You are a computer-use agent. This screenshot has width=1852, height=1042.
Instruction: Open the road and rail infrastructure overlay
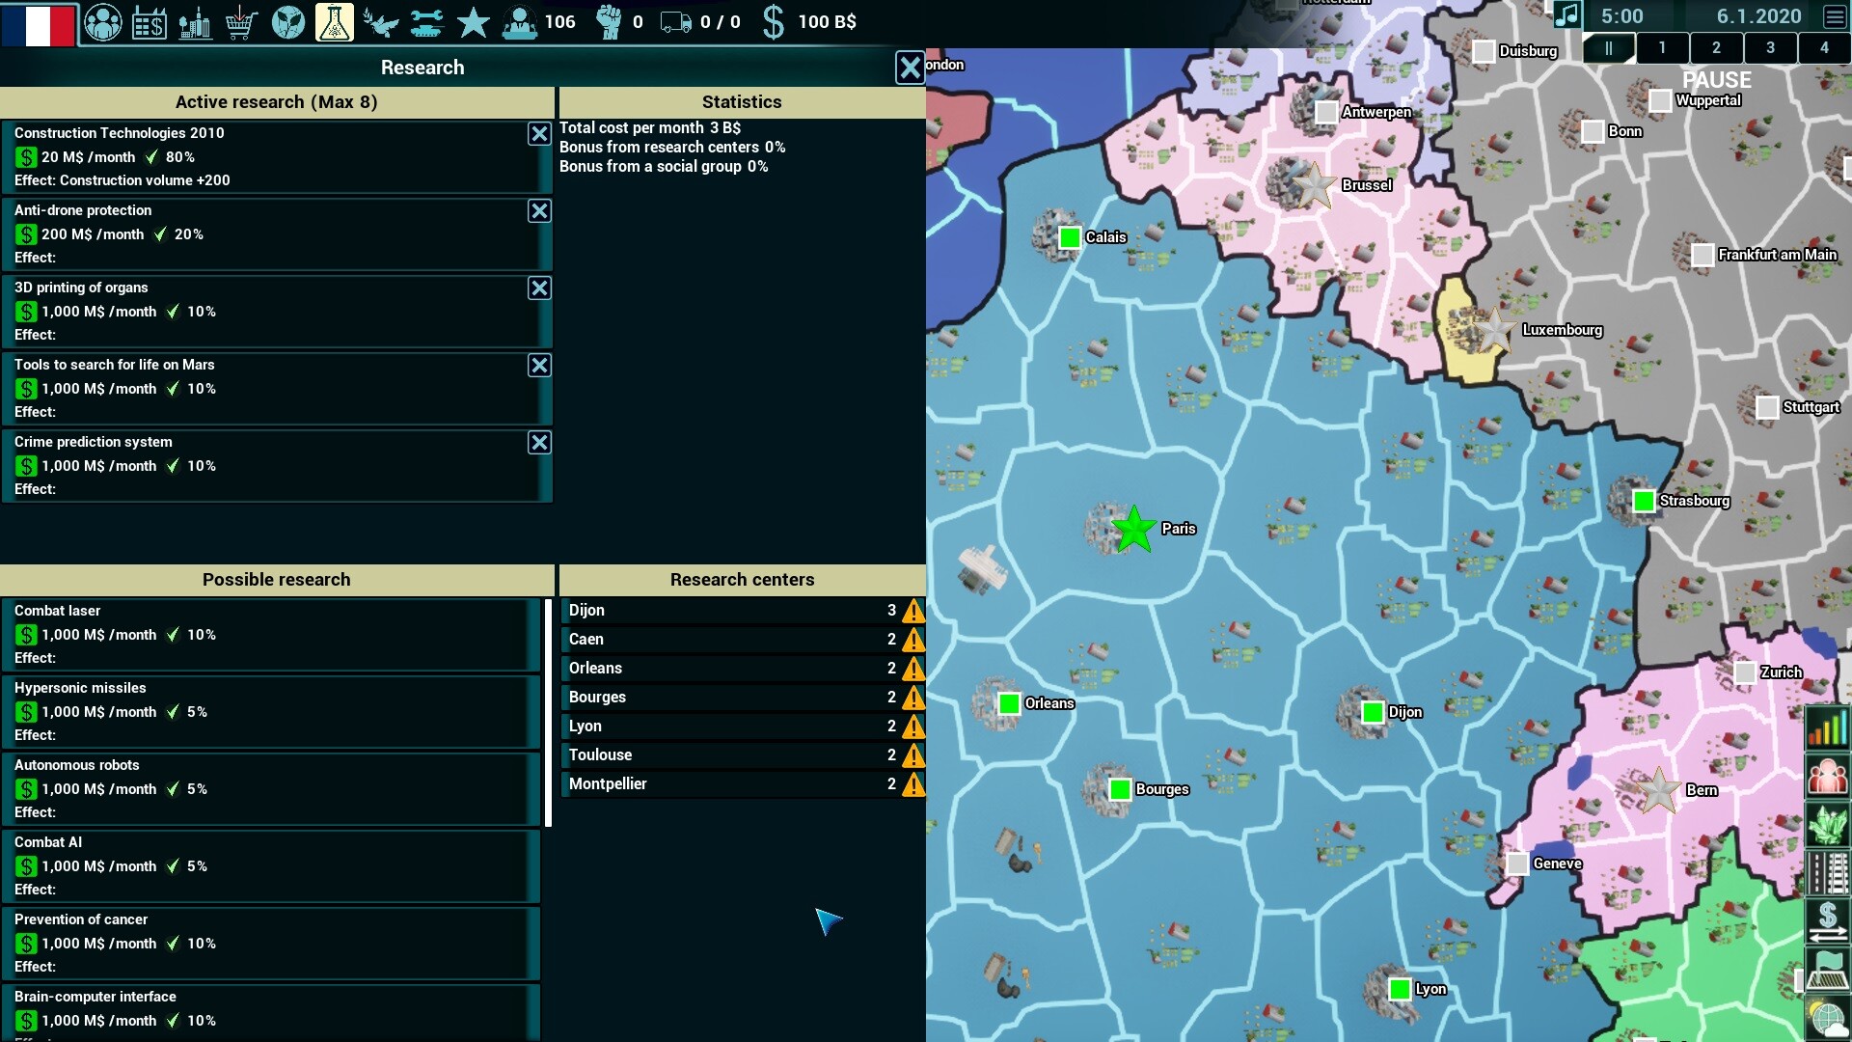click(1828, 873)
